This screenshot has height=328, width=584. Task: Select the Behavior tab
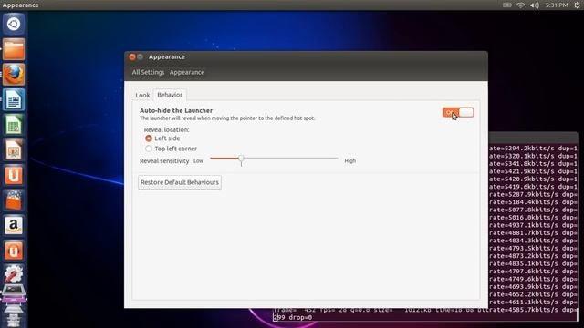pos(170,95)
